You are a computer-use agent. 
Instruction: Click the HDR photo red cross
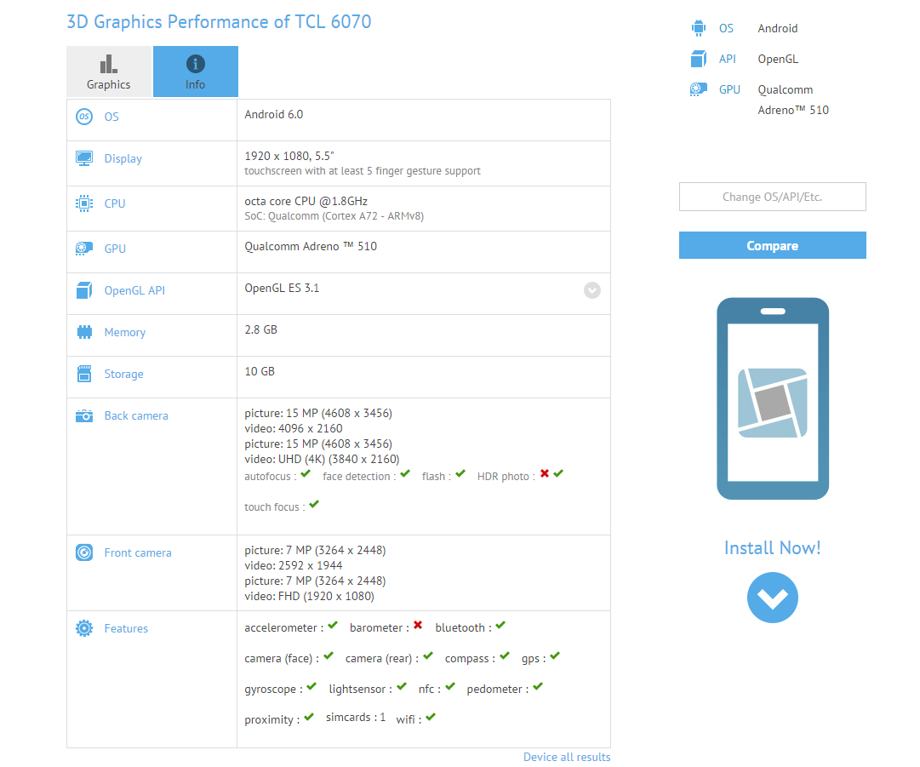click(545, 473)
